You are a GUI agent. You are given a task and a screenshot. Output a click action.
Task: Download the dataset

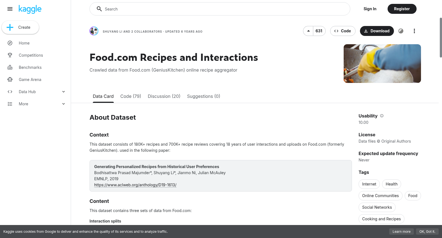pos(377,31)
